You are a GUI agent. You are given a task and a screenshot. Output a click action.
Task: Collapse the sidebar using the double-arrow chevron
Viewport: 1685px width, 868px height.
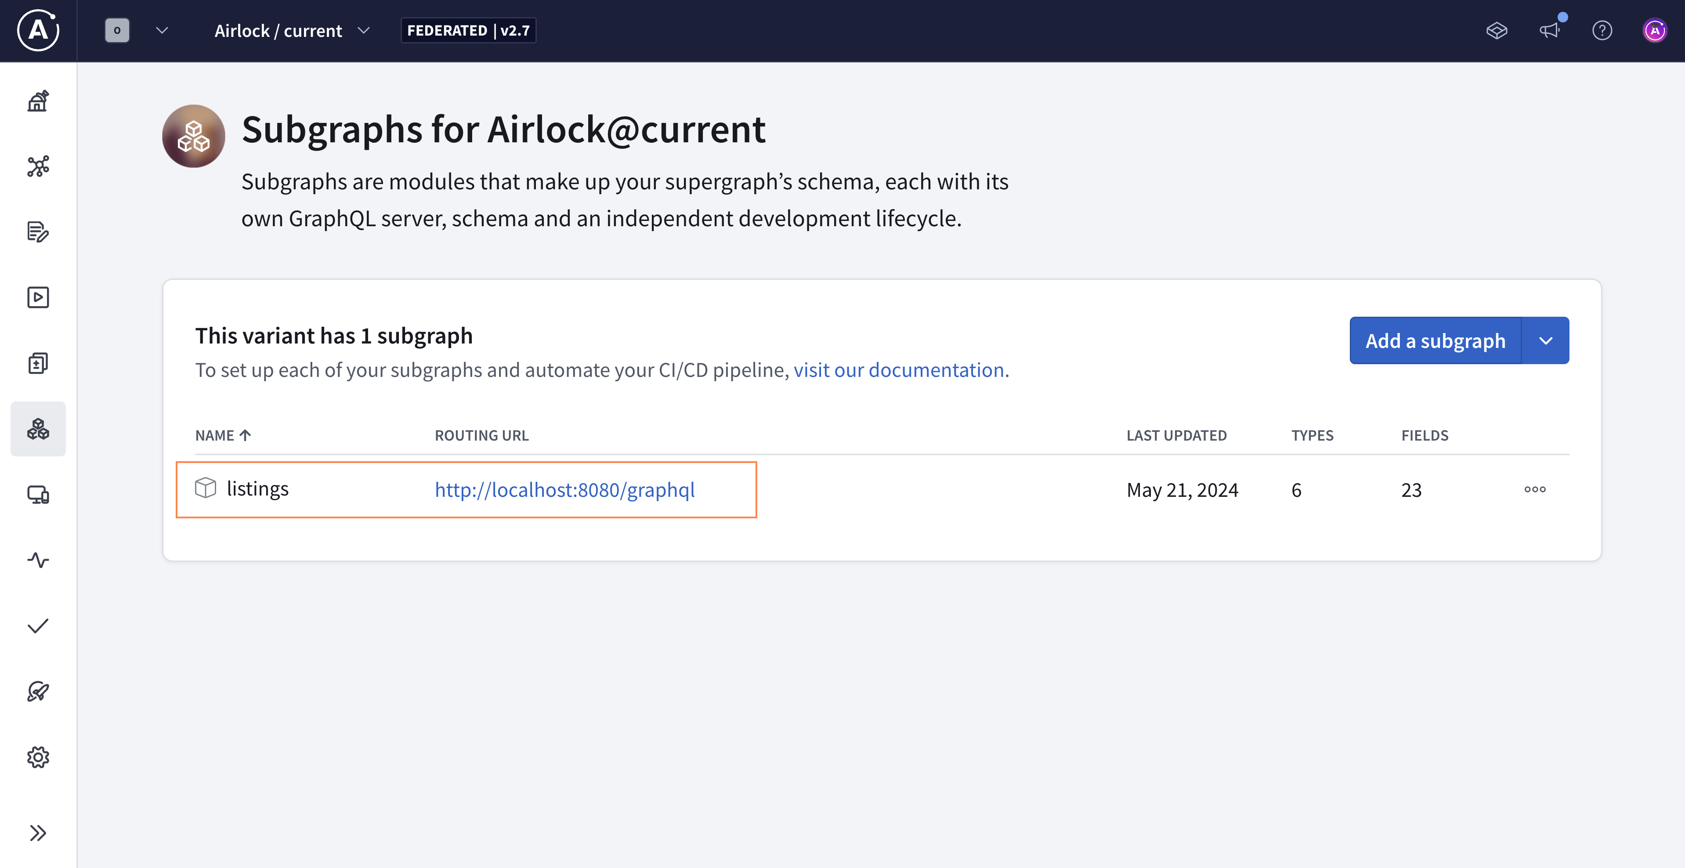38,832
